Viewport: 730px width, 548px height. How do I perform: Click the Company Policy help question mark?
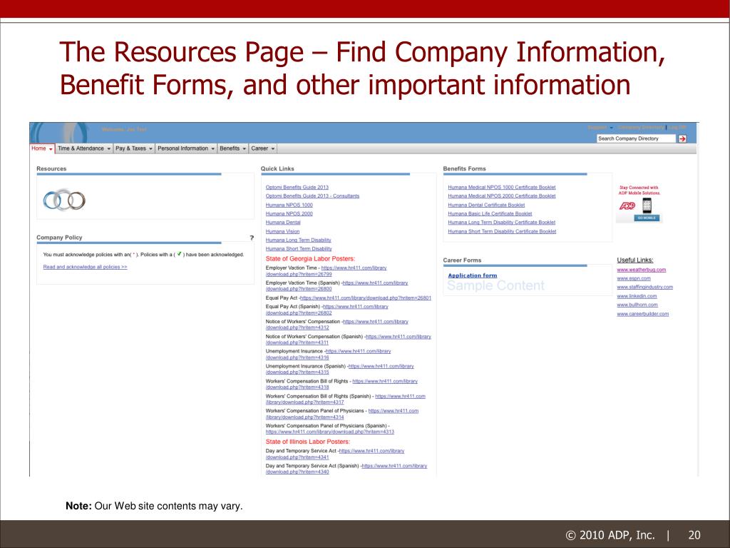[252, 238]
